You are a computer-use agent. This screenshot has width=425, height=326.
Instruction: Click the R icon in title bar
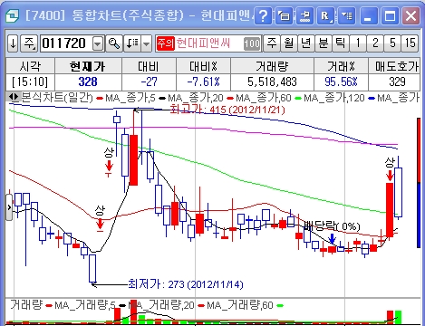click(x=325, y=15)
